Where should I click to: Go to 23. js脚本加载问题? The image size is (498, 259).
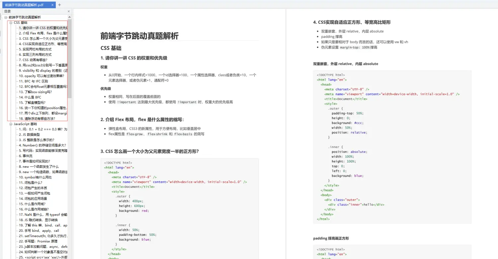(x=43, y=246)
